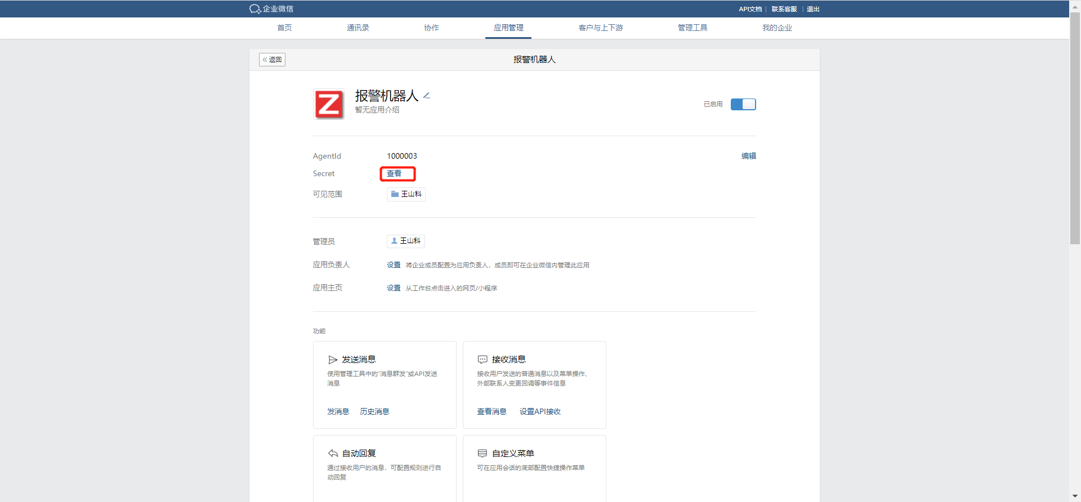
Task: Click the page vertical scrollbar thumb
Action: [1075, 128]
